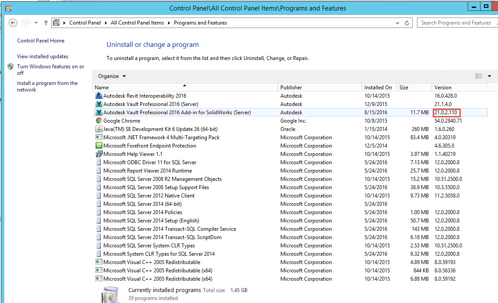The image size is (498, 303).
Task: Select Microsoft SQL Server 2014 (64-bit) icon
Action: tap(99, 204)
